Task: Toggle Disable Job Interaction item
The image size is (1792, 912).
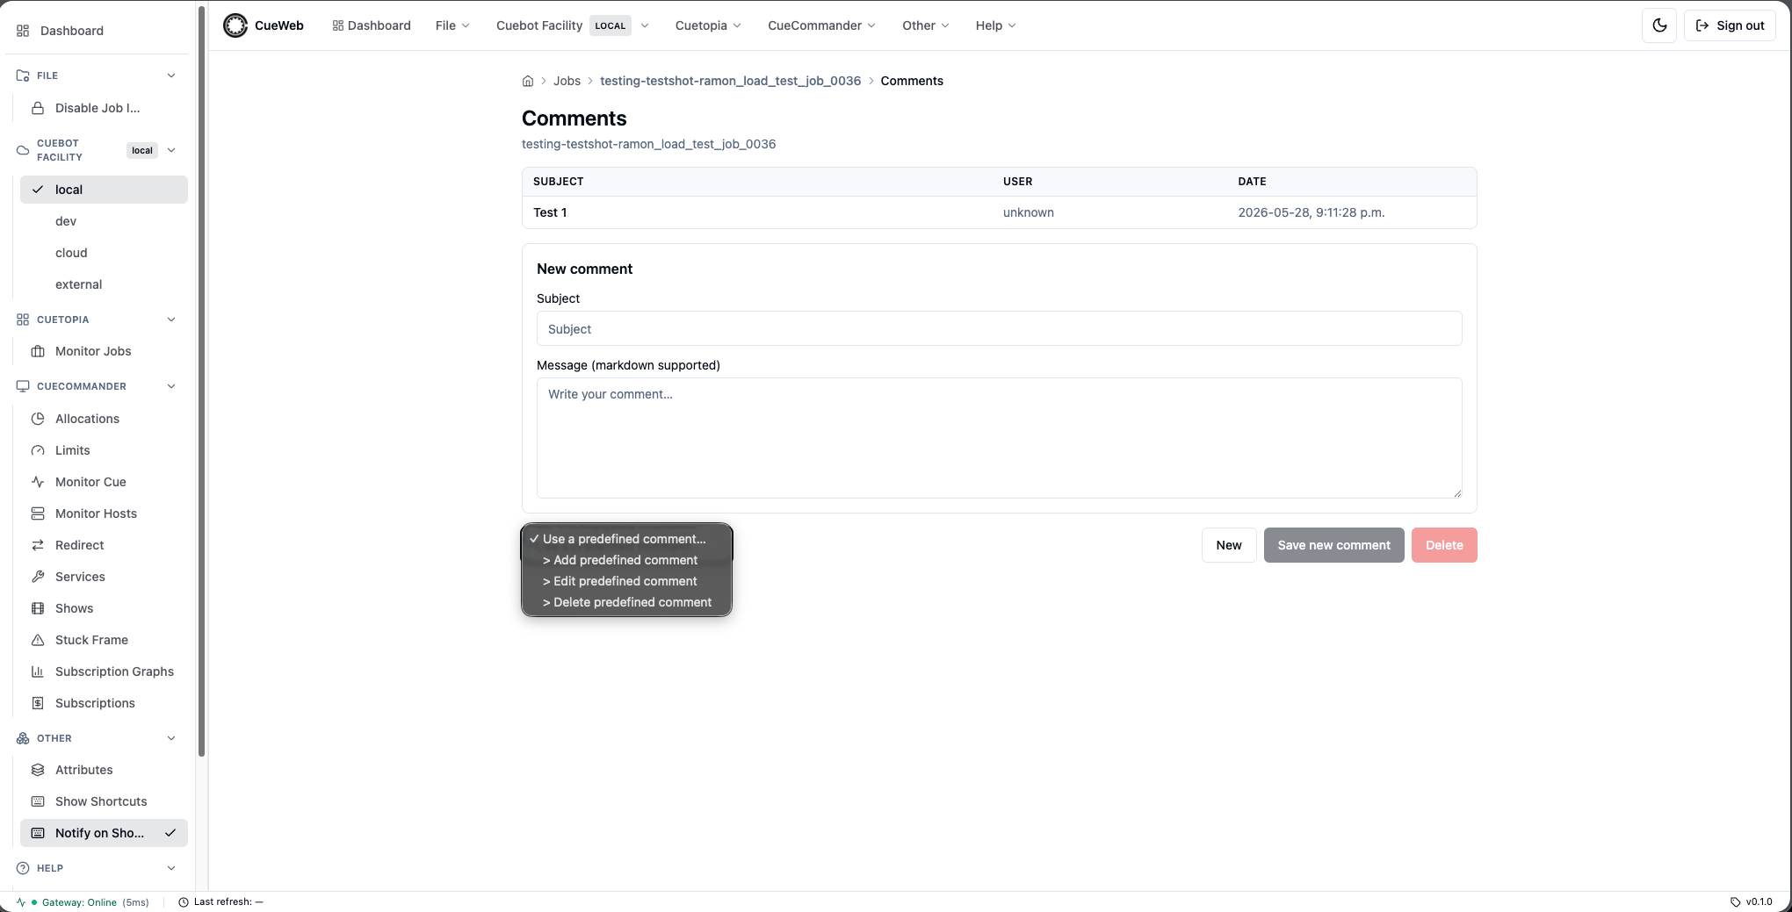Action: pos(104,108)
